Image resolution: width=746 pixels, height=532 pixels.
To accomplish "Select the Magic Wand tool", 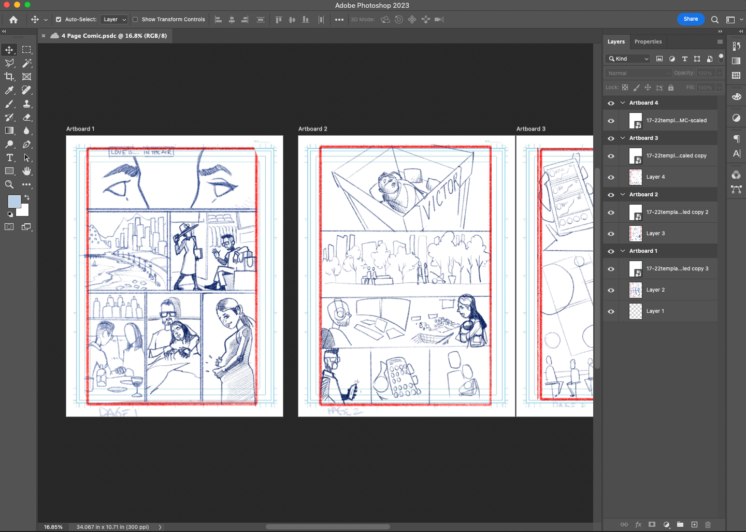I will tap(27, 63).
